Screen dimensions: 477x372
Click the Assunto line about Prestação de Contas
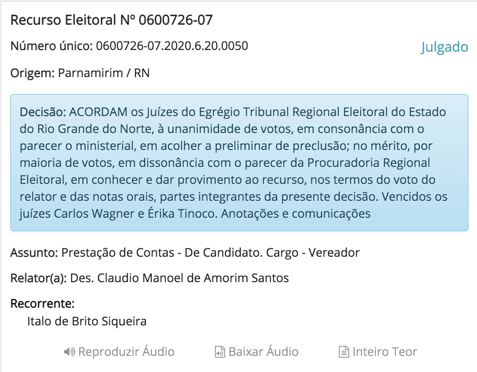(210, 253)
